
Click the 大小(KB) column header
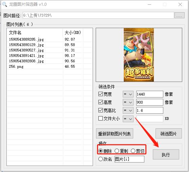tap(73, 33)
